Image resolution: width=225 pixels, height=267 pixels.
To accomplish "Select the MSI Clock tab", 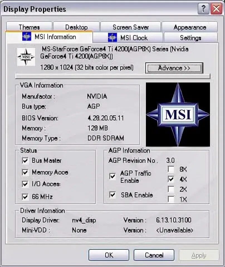I will [128, 37].
